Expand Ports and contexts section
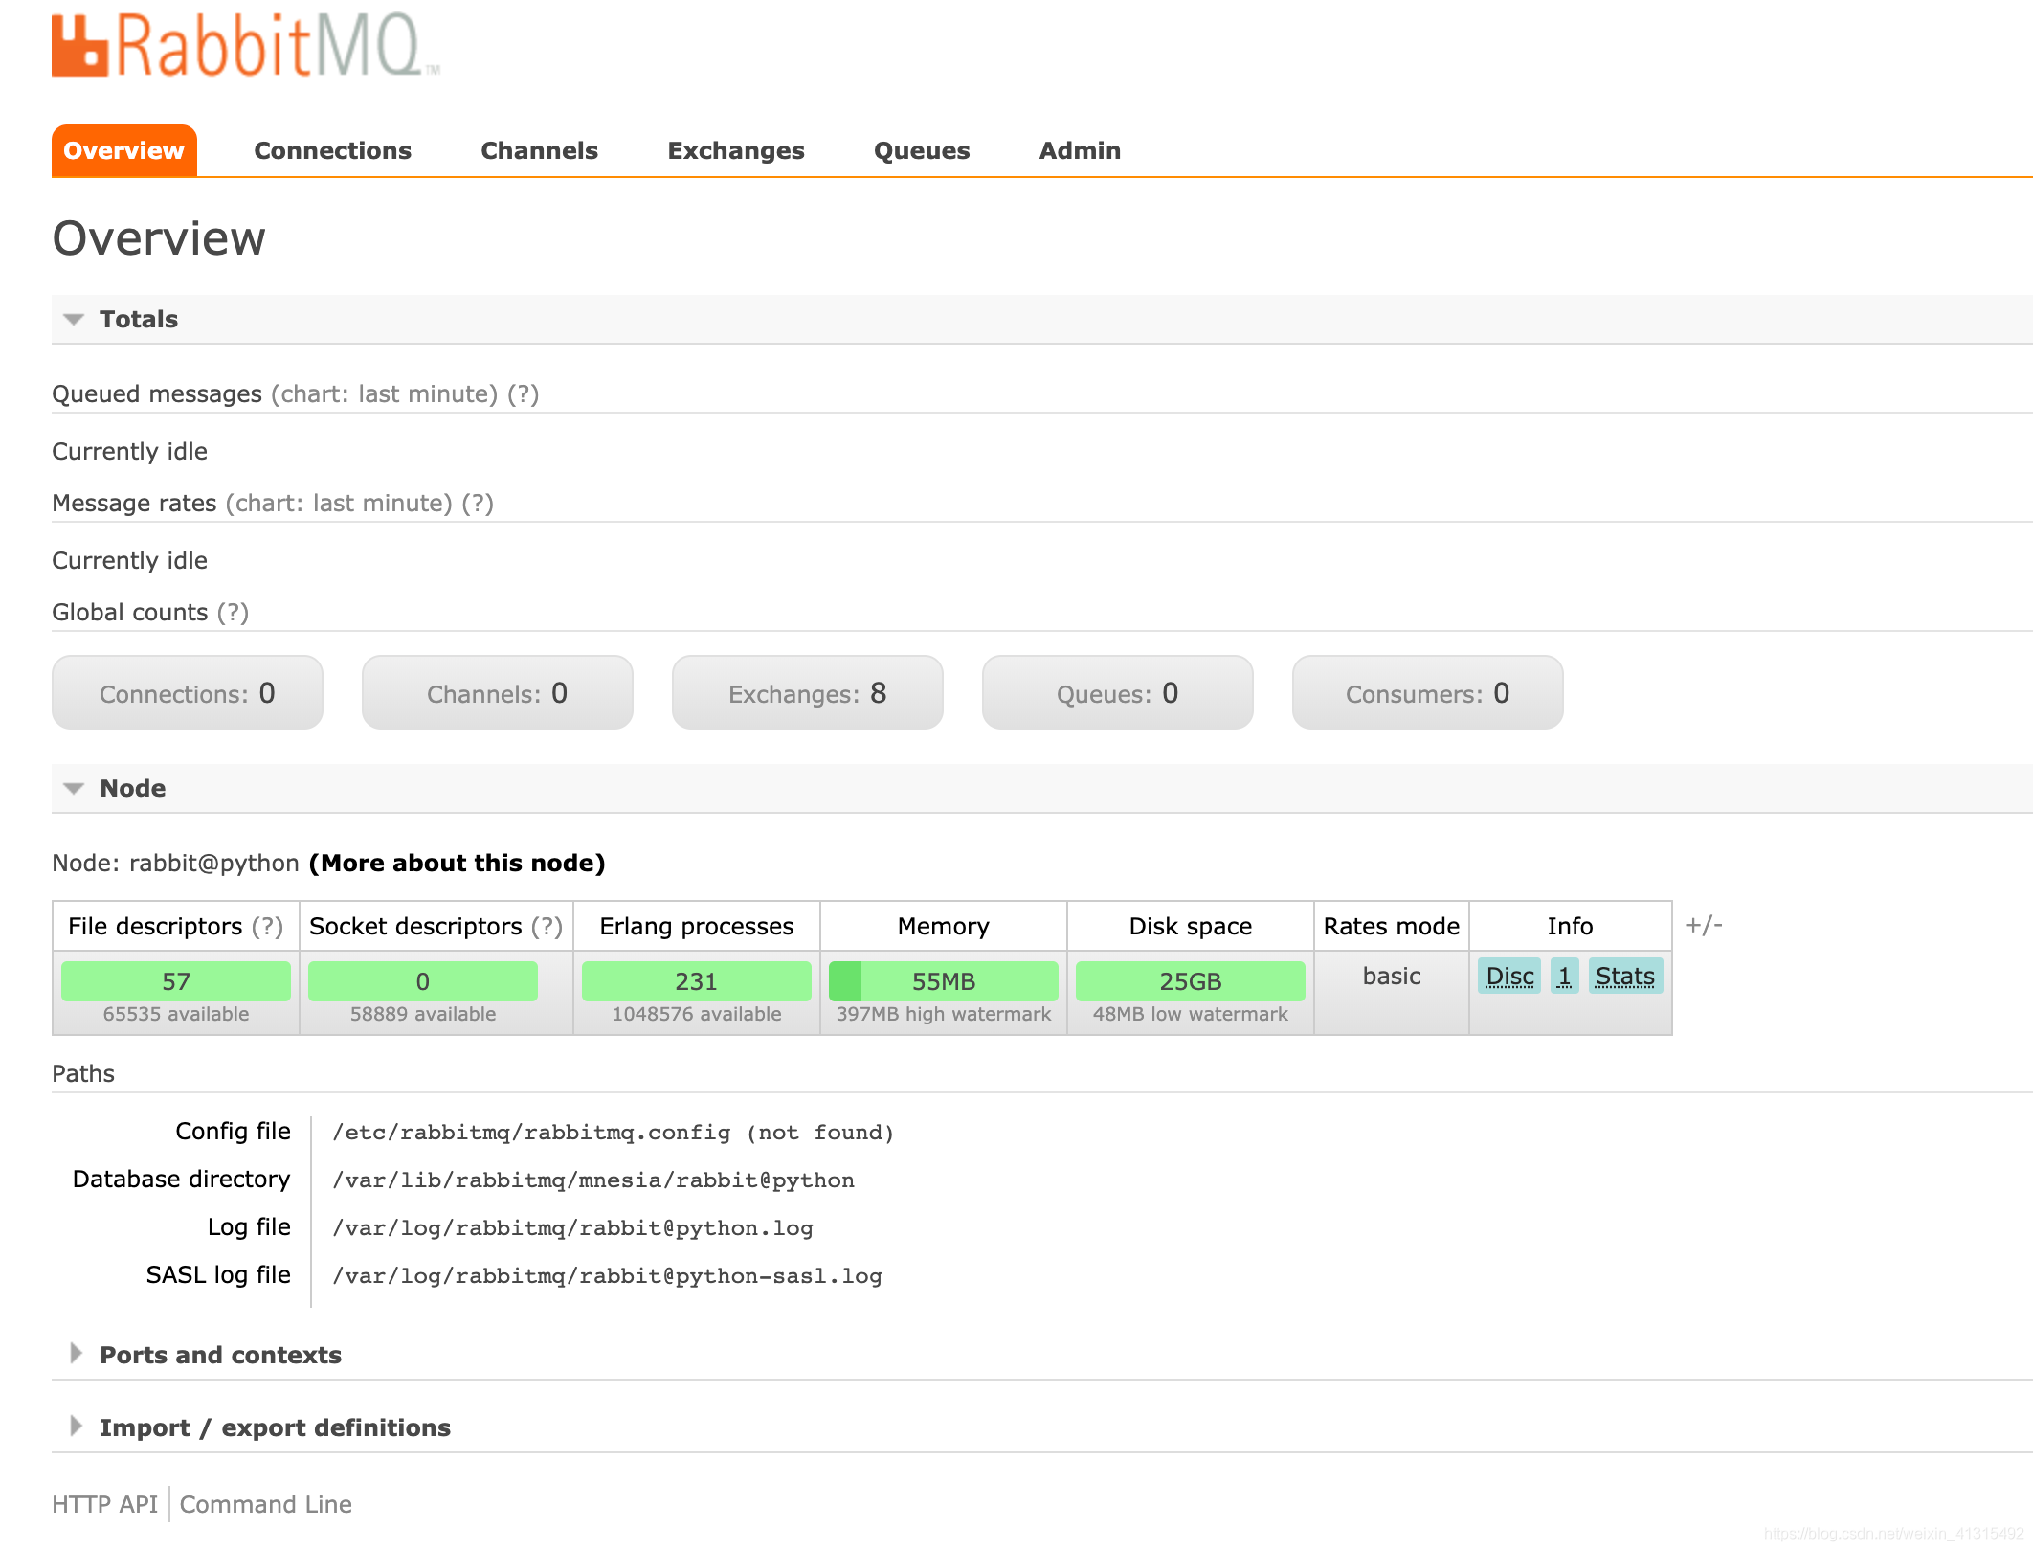The width and height of the screenshot is (2033, 1551). (x=219, y=1356)
